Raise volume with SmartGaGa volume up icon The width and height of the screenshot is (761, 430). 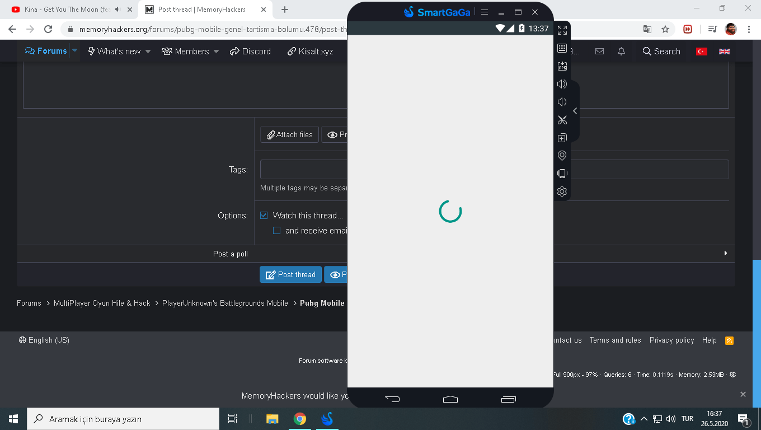(562, 84)
